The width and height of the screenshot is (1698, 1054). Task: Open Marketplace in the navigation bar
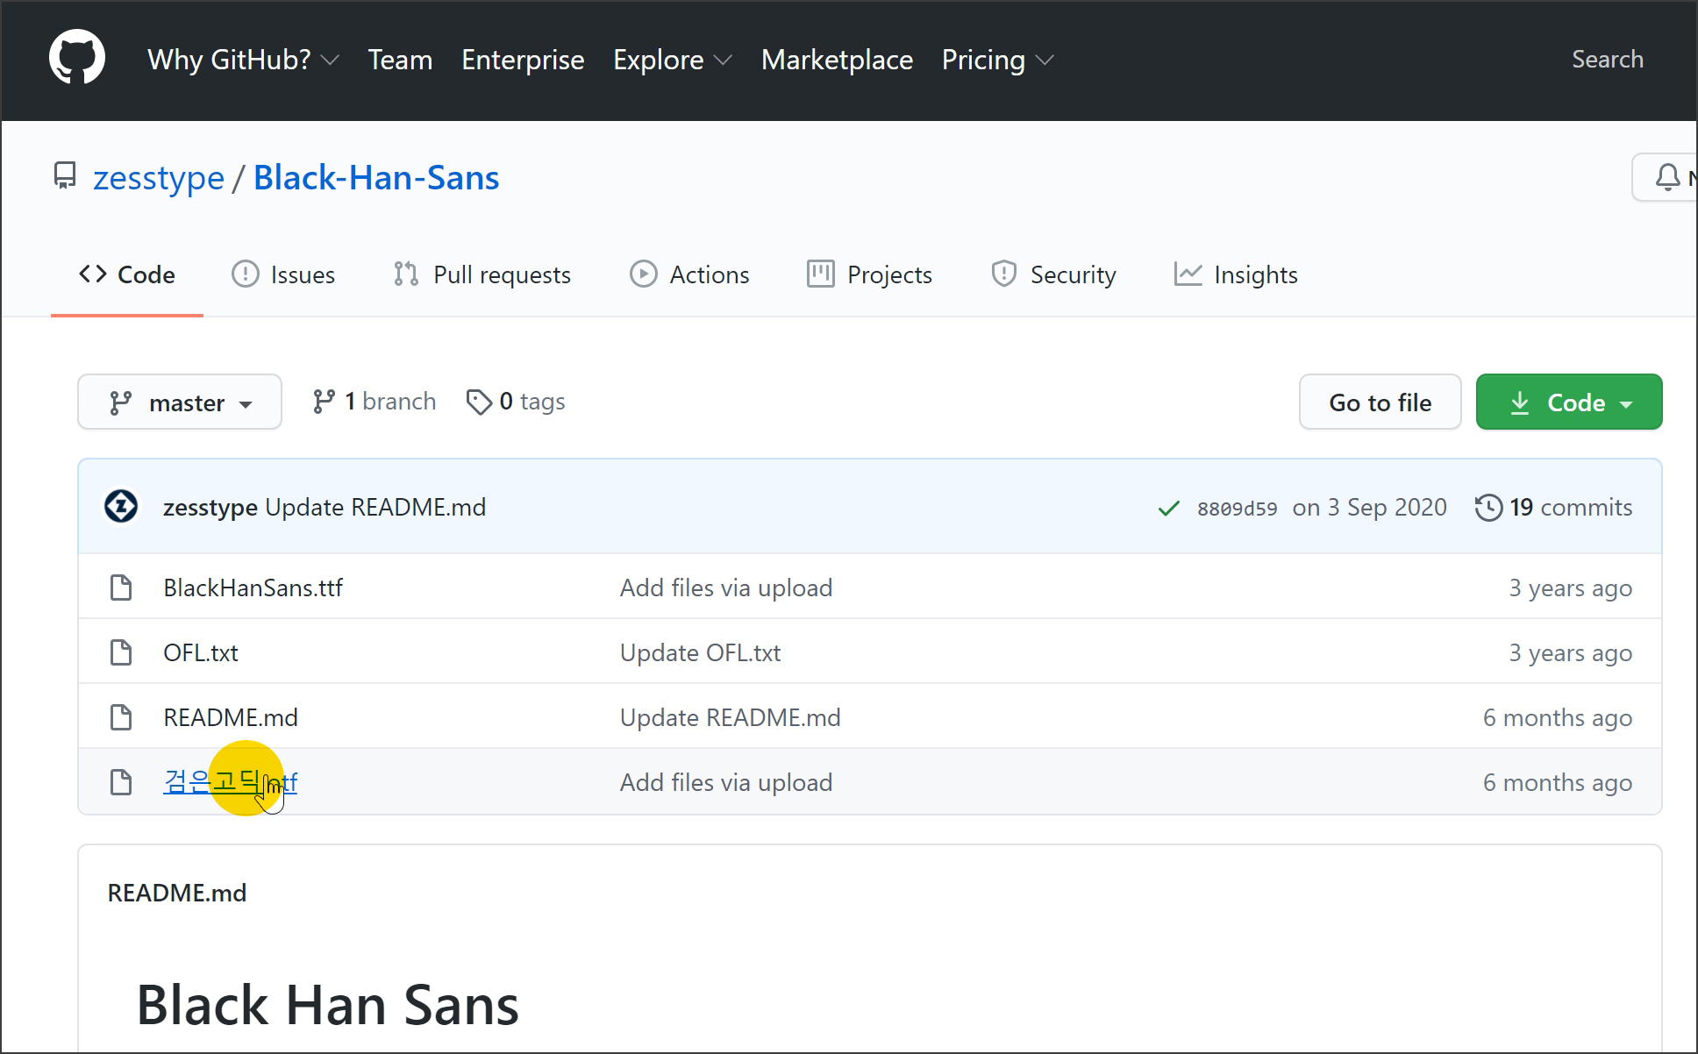[837, 60]
